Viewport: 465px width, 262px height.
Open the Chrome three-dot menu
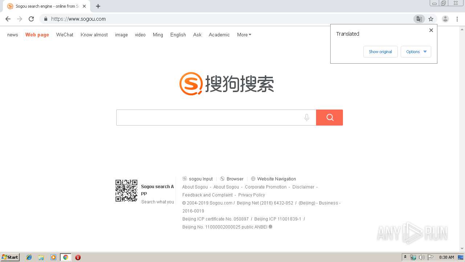(457, 19)
